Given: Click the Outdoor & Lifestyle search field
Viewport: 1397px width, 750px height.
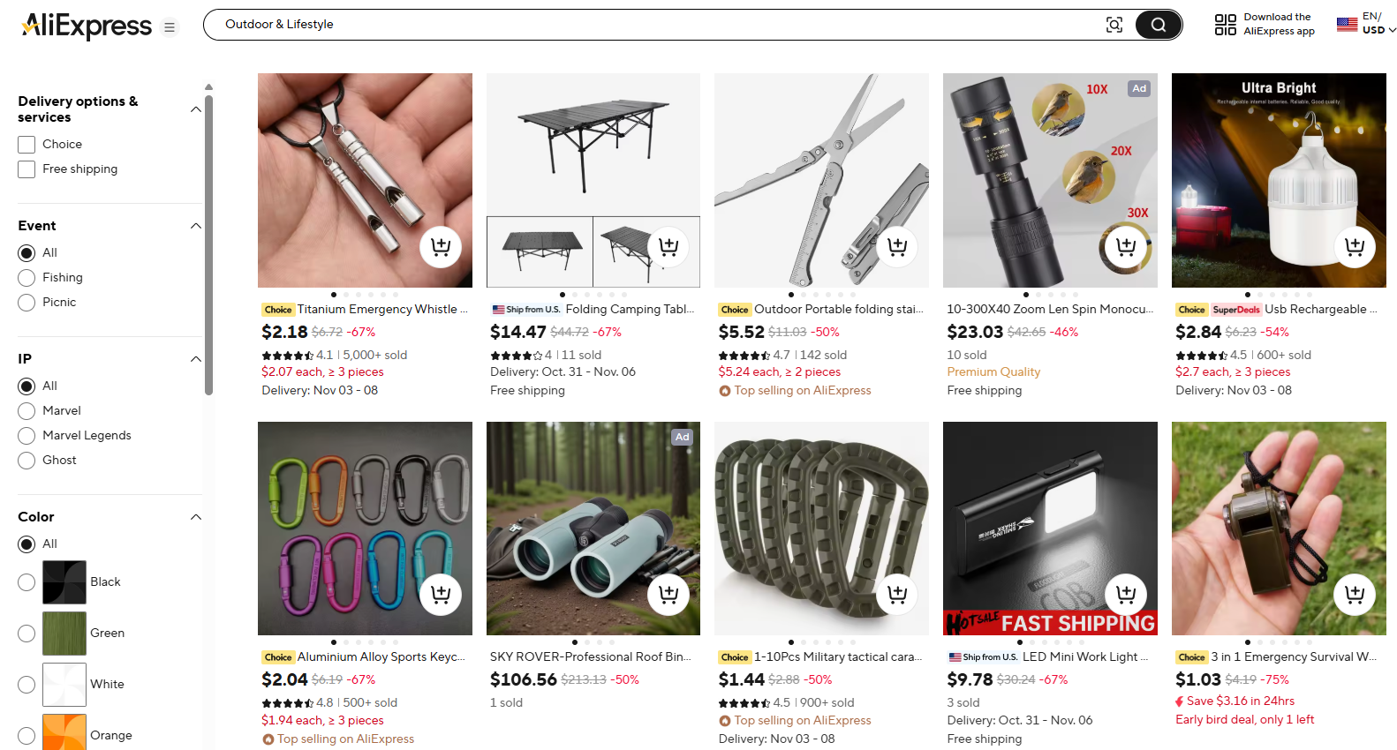Looking at the screenshot, I should tap(653, 25).
